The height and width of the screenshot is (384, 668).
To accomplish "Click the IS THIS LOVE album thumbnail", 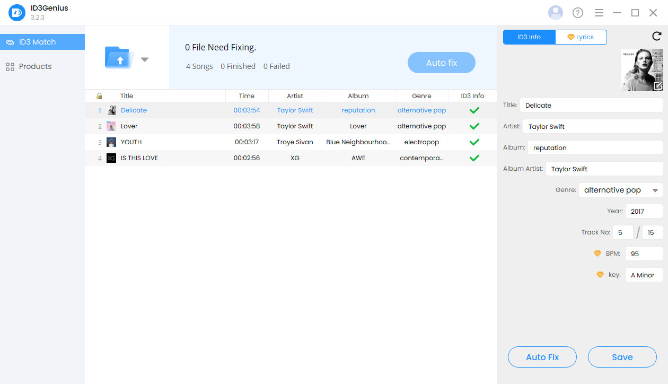I will [111, 158].
